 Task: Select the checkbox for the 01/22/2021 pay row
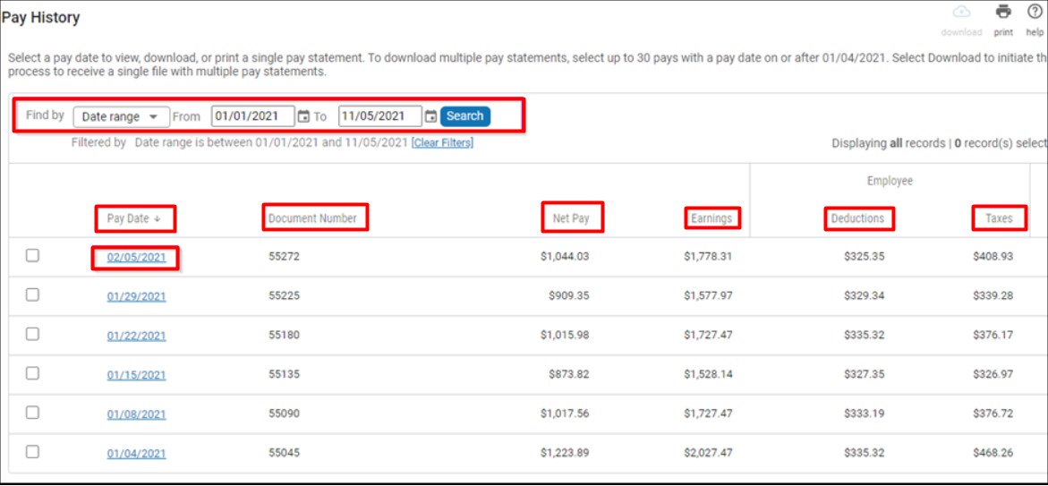pyautogui.click(x=32, y=334)
